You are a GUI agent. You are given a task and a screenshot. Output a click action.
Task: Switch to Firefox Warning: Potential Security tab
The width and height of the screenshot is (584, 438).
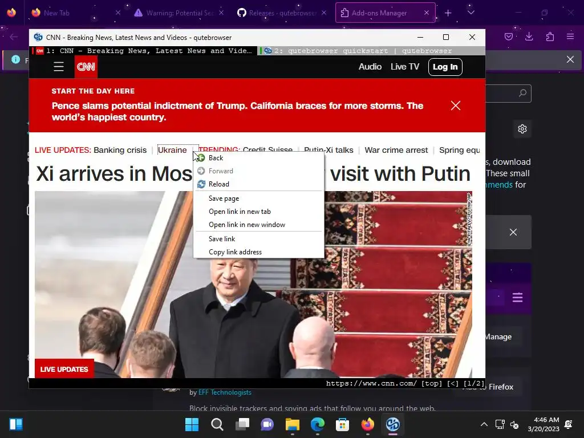point(179,13)
